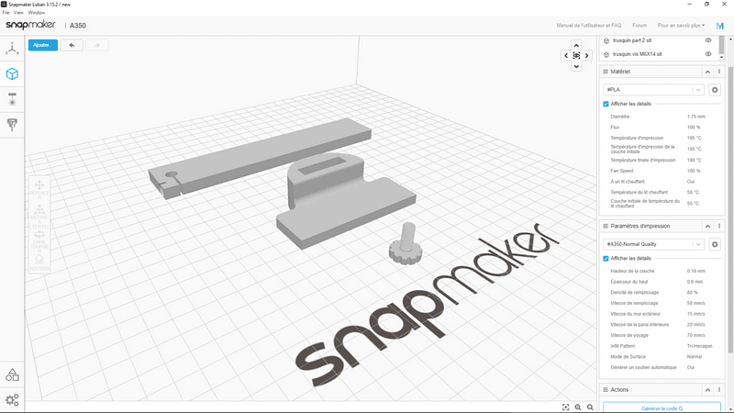Click the Fan Speed value 100 %

click(x=694, y=171)
